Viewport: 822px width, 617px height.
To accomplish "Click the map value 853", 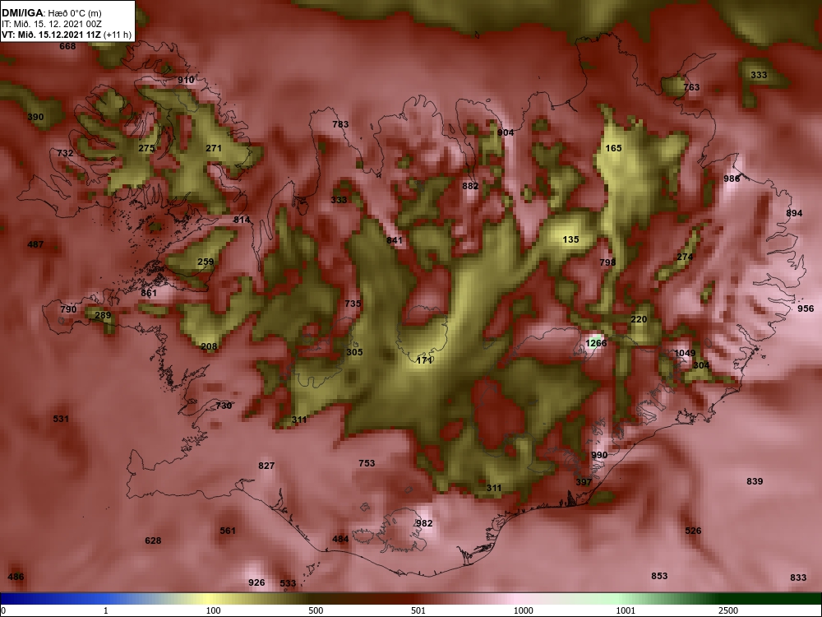I will click(x=659, y=576).
